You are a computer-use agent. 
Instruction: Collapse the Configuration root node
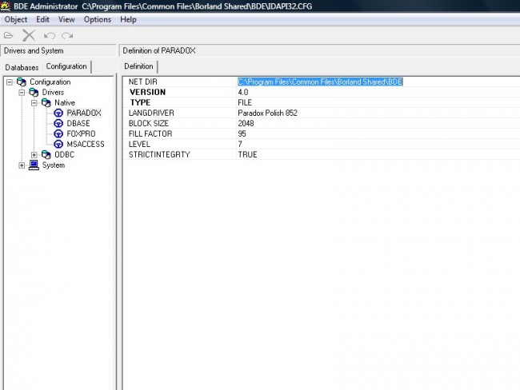pos(10,82)
